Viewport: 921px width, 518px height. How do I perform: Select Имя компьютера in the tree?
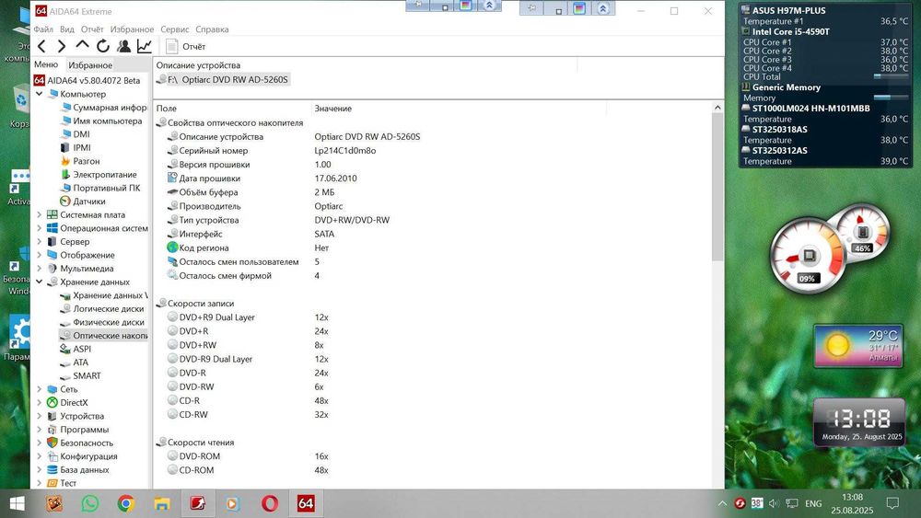[x=101, y=121]
